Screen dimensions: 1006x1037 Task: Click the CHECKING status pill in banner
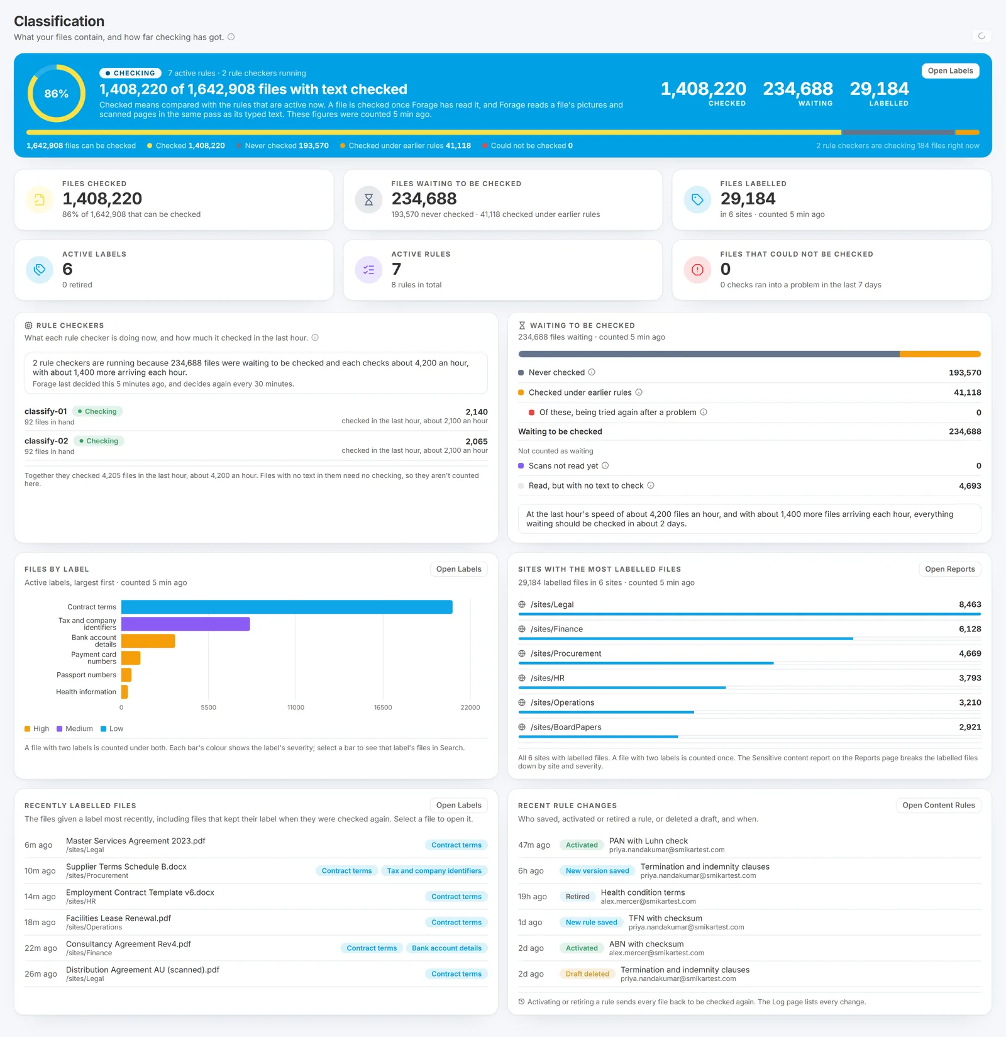pyautogui.click(x=130, y=73)
